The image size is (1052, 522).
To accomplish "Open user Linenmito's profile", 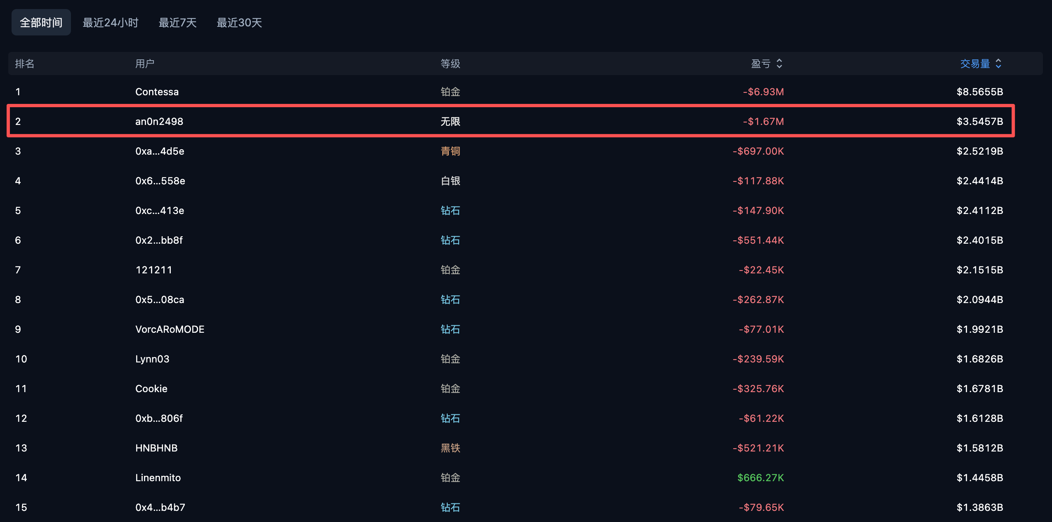I will click(158, 477).
